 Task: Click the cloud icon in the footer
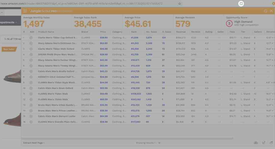(x=256, y=143)
